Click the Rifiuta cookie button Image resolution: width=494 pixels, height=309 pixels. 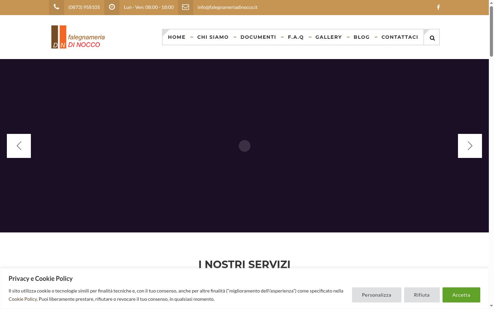pos(422,295)
